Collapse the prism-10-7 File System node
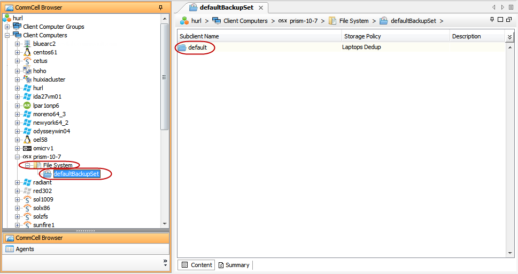The height and width of the screenshot is (274, 518). (27, 165)
